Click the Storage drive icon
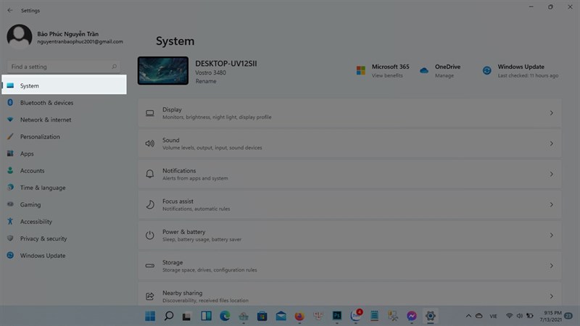 pyautogui.click(x=150, y=266)
